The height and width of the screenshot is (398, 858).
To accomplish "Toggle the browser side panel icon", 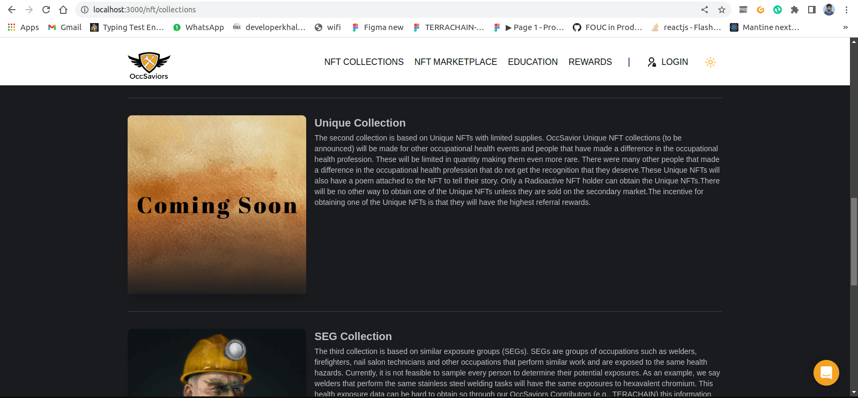I will point(812,10).
